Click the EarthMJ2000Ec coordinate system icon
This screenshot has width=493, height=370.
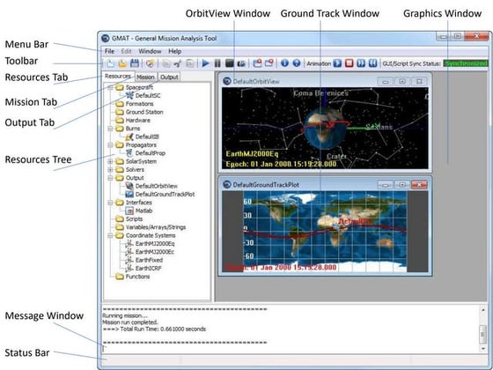tap(129, 252)
